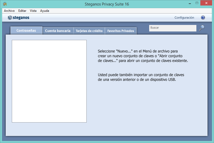Open the Configuración link
Viewport: 214px width, 143px height.
pyautogui.click(x=184, y=18)
